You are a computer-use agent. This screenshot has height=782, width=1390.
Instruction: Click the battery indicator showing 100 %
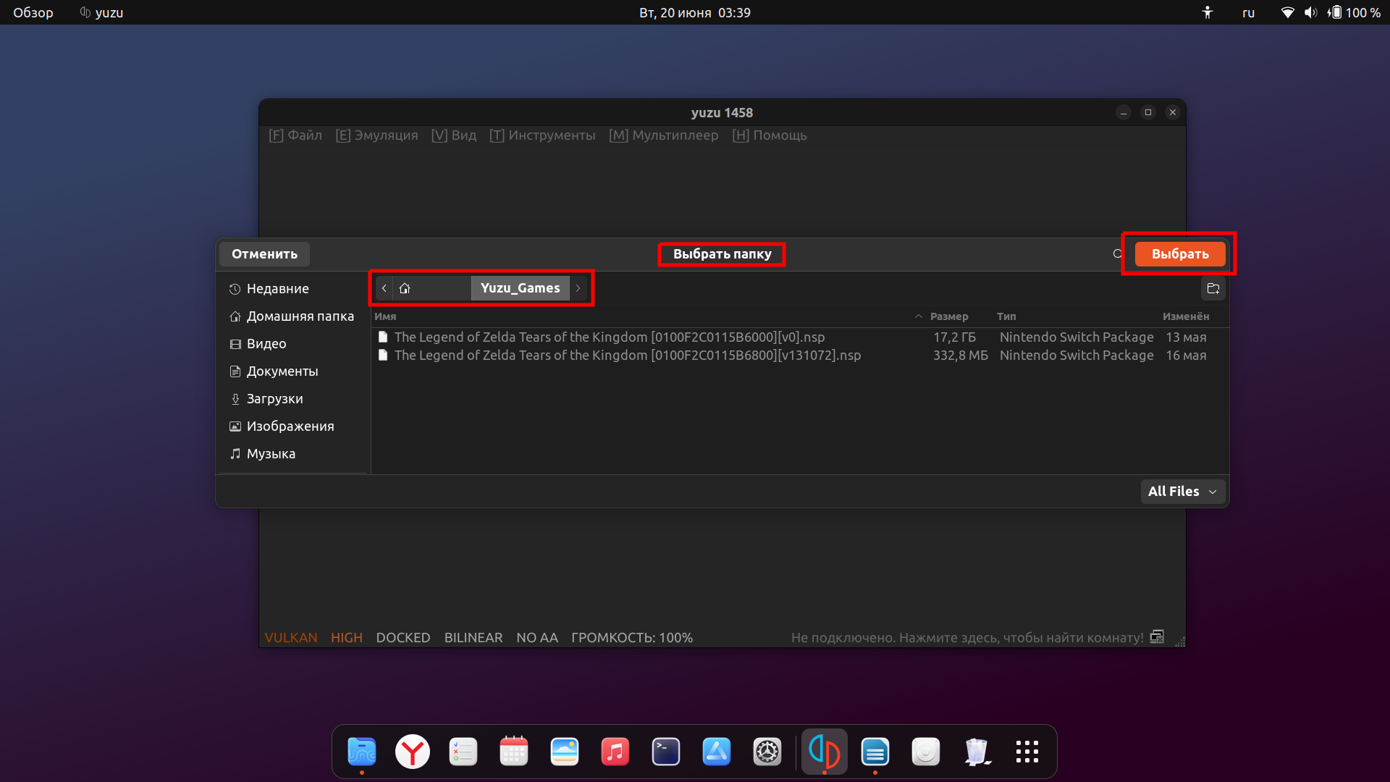(1354, 12)
